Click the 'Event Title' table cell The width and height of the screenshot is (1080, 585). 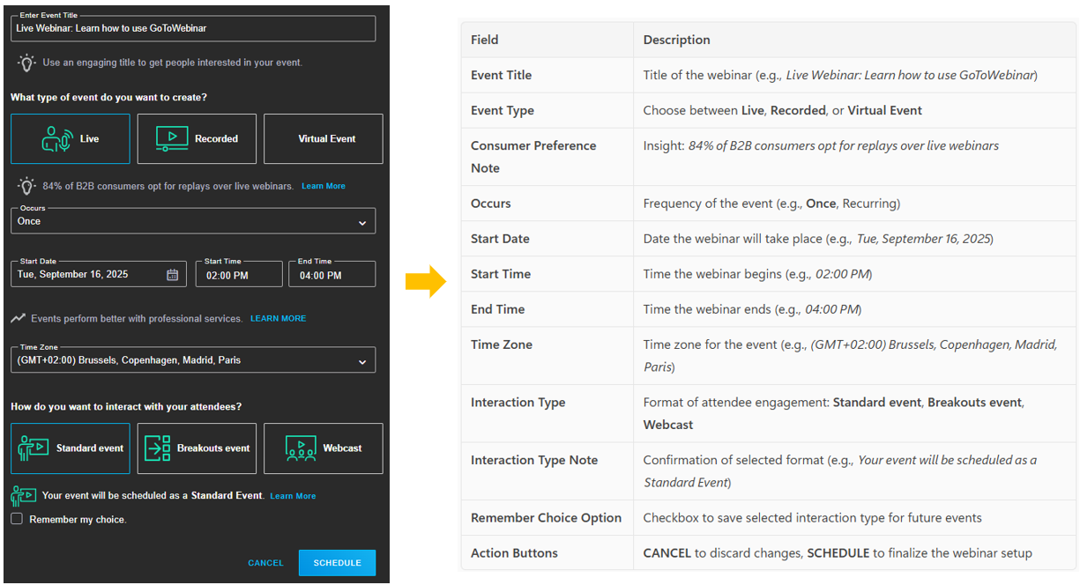click(x=547, y=75)
